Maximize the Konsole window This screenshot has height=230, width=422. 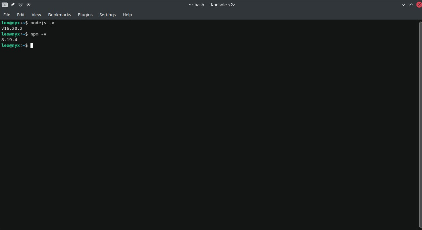411,5
